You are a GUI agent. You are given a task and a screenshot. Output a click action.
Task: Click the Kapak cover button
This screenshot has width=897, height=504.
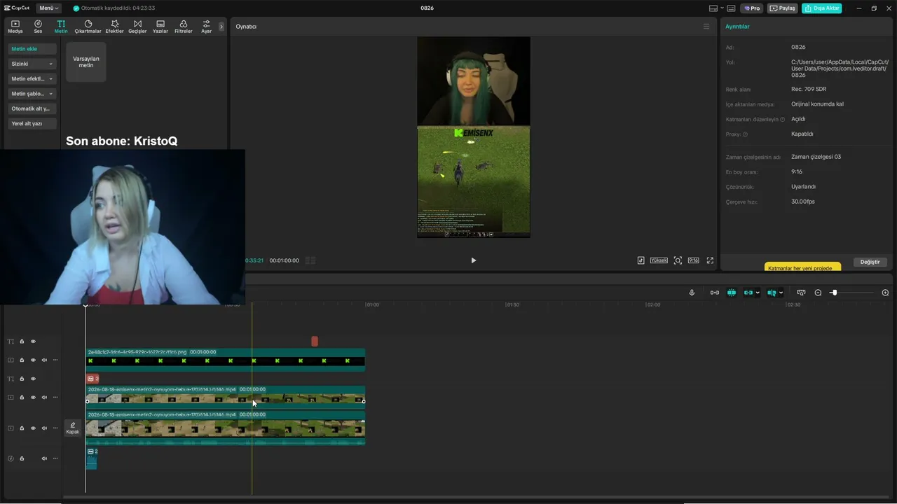tap(73, 428)
